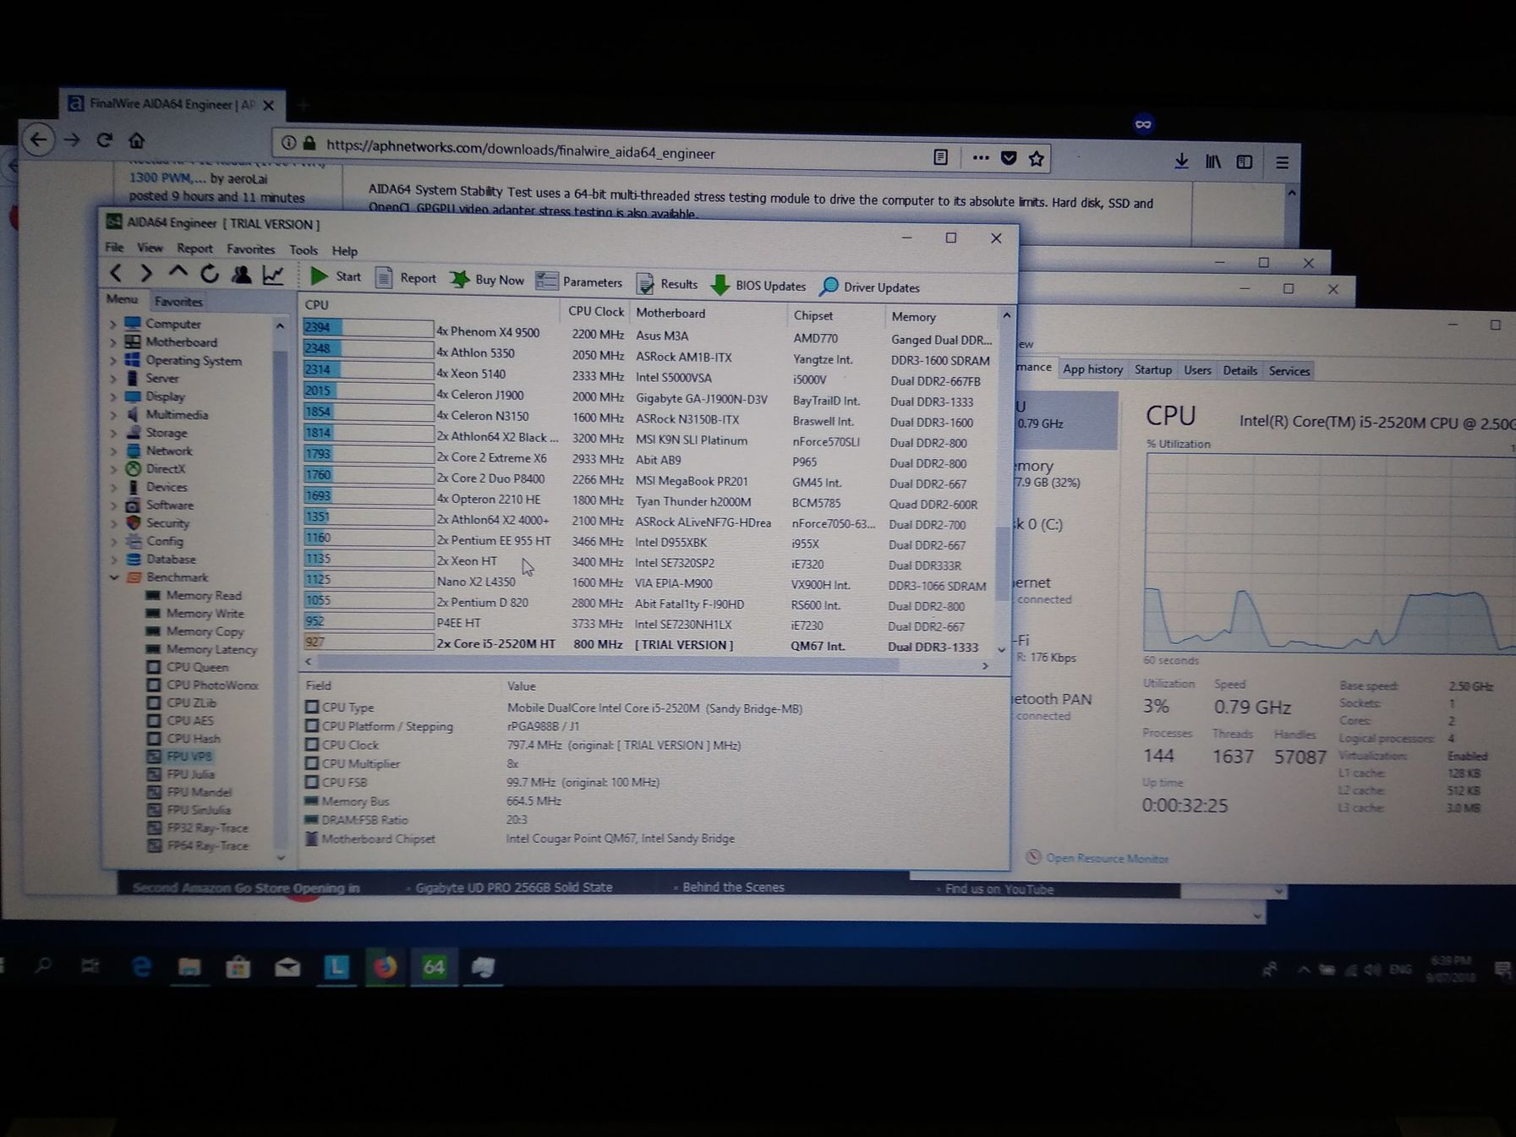Expand the Storage tree node
The height and width of the screenshot is (1137, 1516).
(x=113, y=433)
